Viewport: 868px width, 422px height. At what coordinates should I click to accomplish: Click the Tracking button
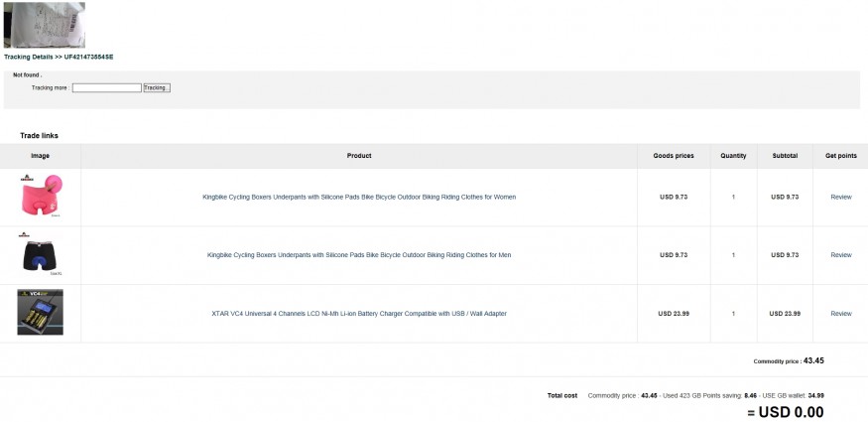157,88
